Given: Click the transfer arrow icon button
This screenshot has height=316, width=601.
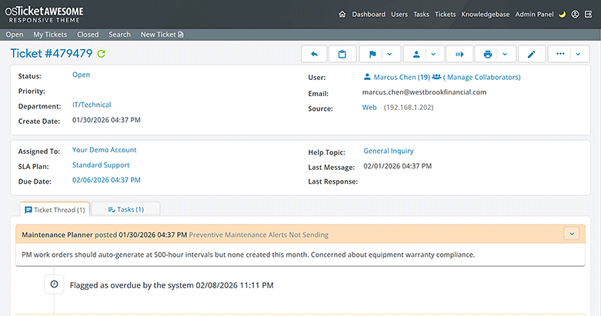Looking at the screenshot, I should (460, 55).
